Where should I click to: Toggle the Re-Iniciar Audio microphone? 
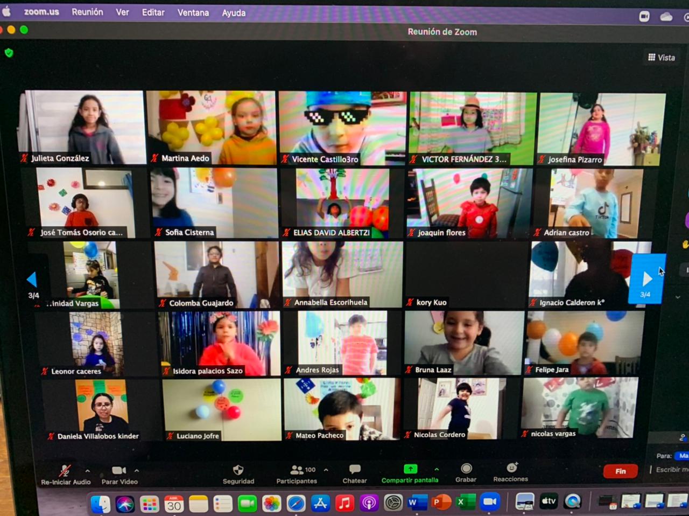point(65,471)
